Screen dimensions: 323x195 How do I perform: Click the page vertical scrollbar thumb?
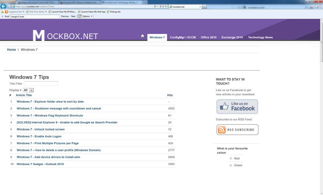coord(321,42)
